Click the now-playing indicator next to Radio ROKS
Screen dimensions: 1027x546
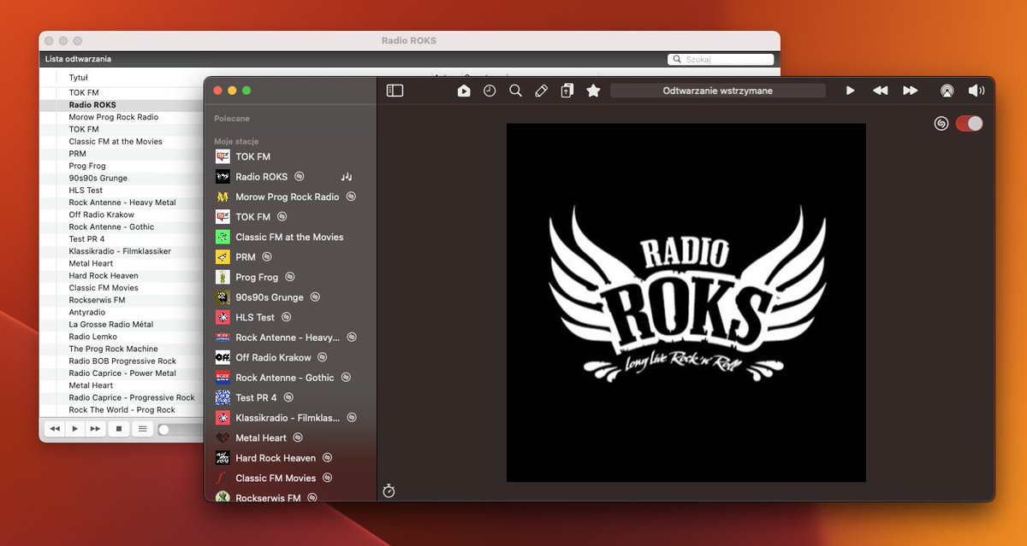pyautogui.click(x=346, y=176)
